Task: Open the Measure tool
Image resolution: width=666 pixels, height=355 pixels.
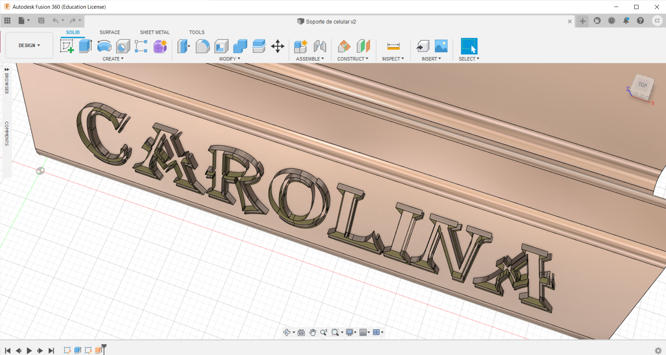Action: (x=393, y=46)
